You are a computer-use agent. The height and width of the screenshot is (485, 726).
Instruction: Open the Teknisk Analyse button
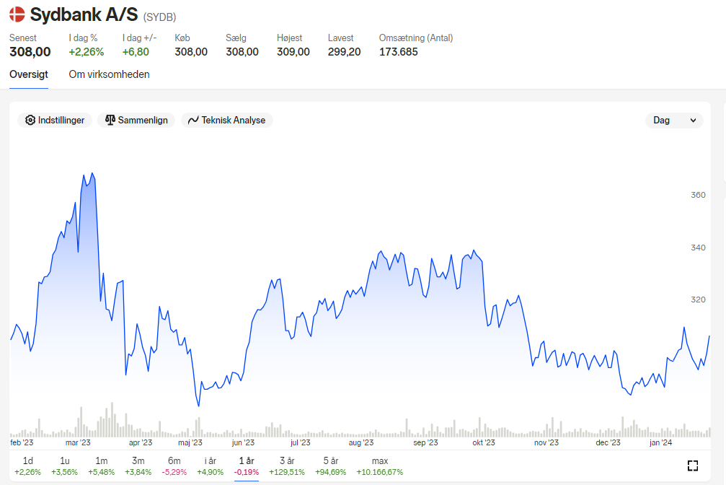tap(227, 120)
